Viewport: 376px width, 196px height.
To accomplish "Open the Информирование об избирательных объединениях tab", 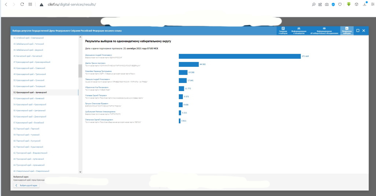I will 324,31.
